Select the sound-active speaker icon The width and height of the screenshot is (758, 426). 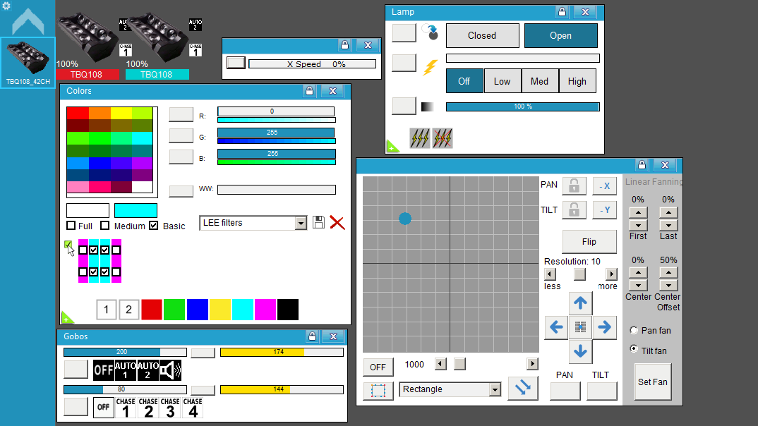[171, 370]
